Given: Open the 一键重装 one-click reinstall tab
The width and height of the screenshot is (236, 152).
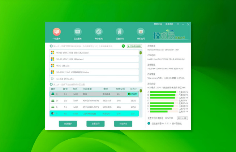Looking at the screenshot, I should pos(57,34).
